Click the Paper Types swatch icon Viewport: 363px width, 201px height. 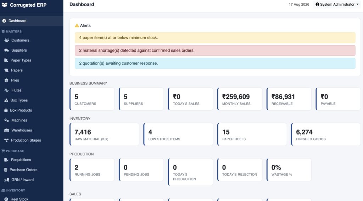click(x=6, y=60)
